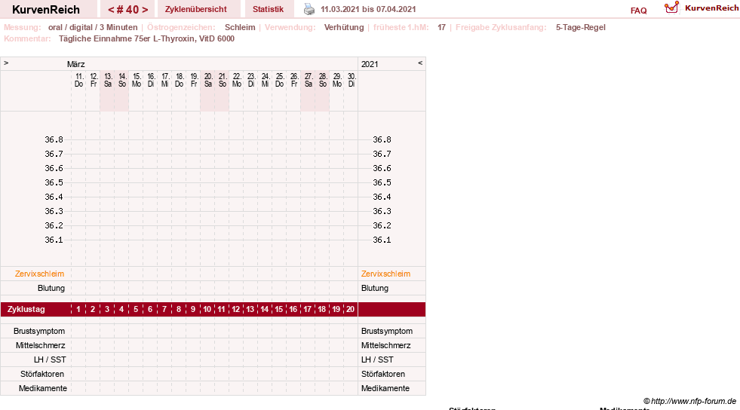Viewport: 740px width, 410px height.
Task: Click the KurvenReich crown logo icon
Action: pos(671,8)
